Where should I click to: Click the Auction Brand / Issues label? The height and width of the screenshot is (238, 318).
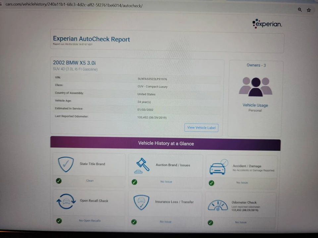pos(173,165)
